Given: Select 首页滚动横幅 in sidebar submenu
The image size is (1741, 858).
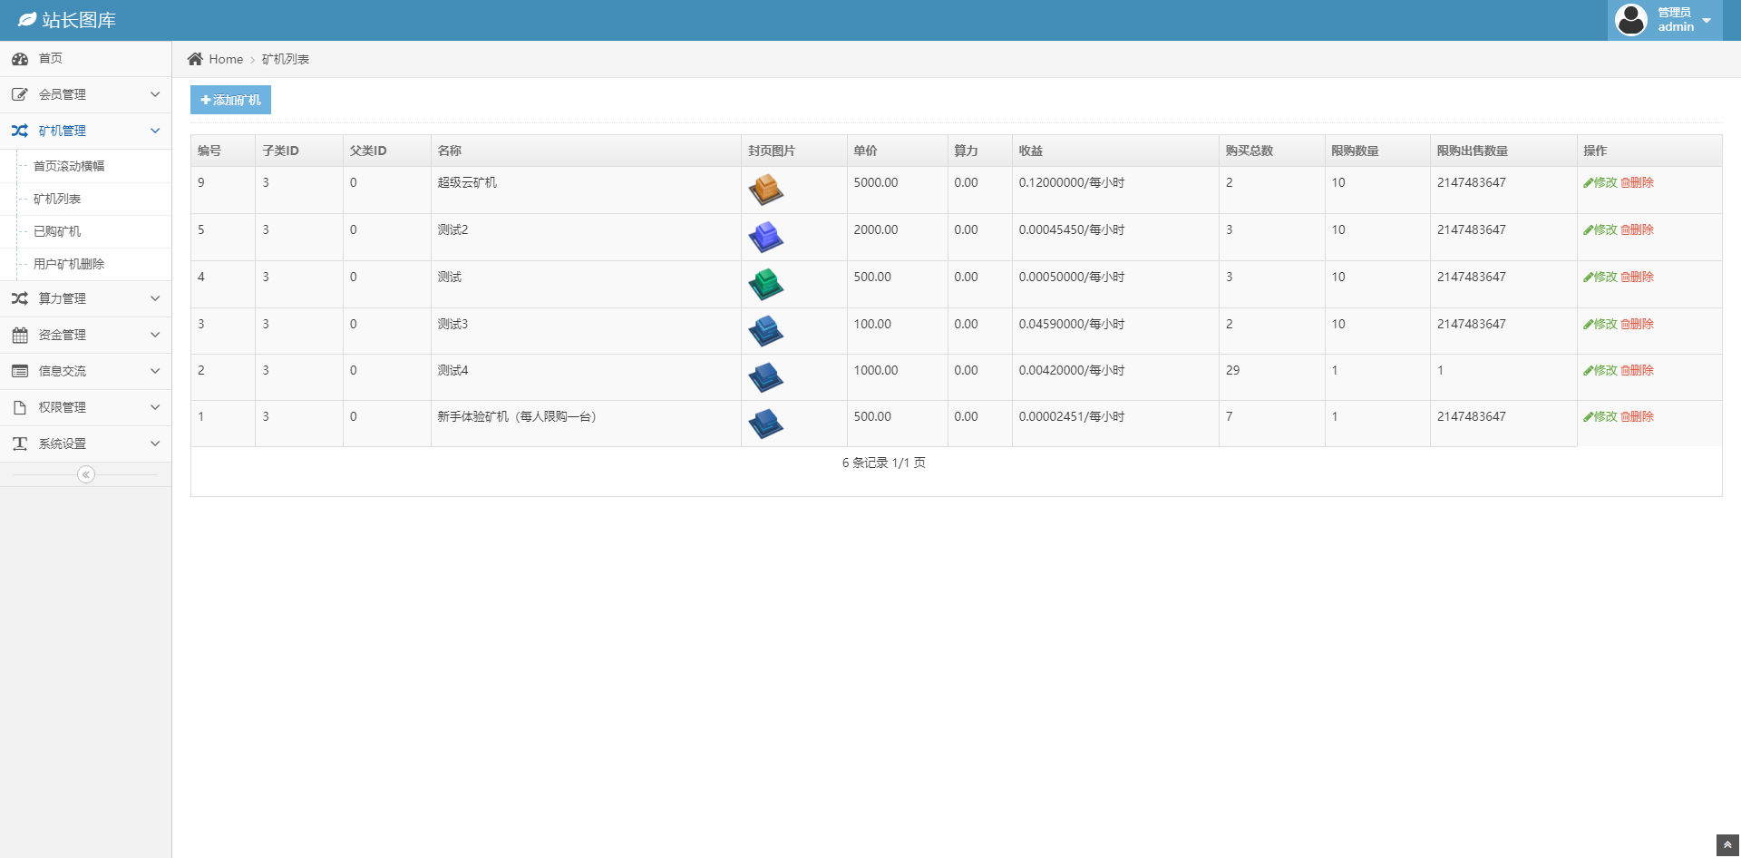Looking at the screenshot, I should [69, 166].
